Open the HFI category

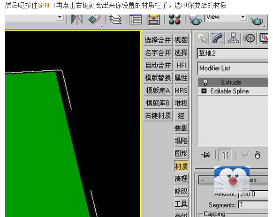point(181,65)
